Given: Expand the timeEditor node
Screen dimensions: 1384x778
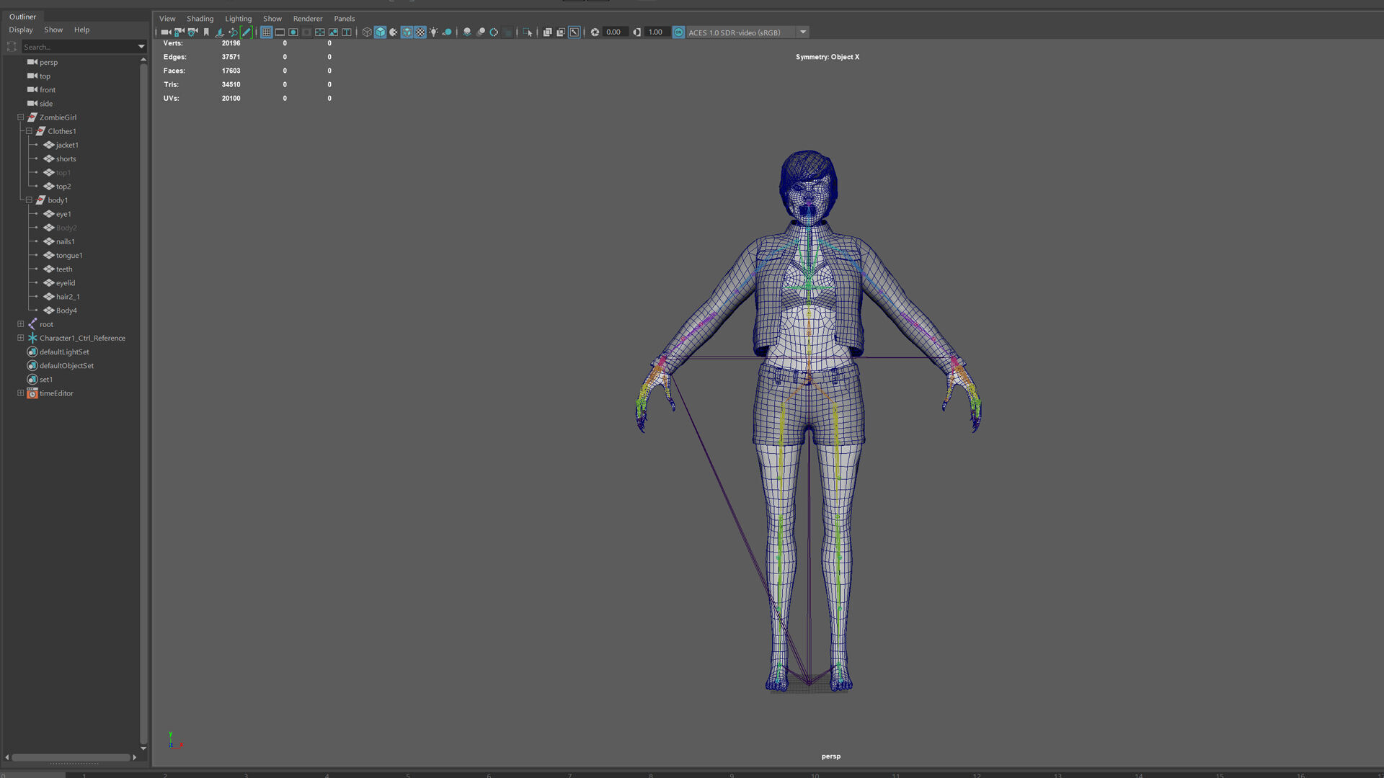Looking at the screenshot, I should coord(21,393).
